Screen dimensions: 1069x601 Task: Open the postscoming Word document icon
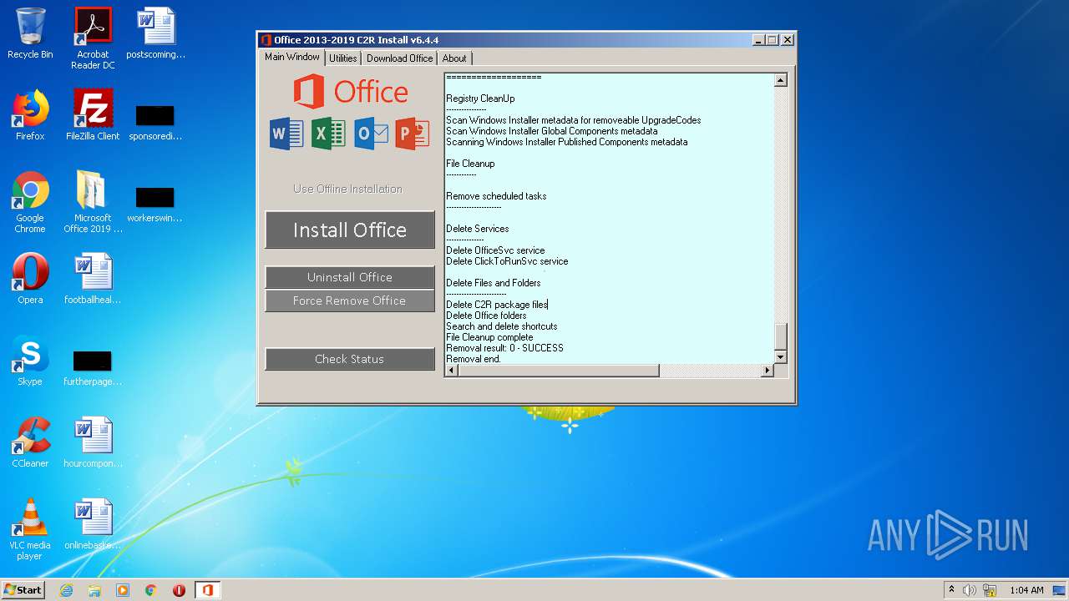tap(155, 33)
